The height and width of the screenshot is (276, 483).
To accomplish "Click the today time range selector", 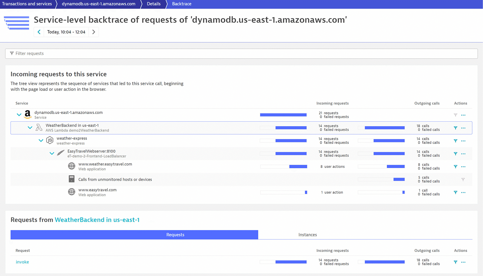I will [x=66, y=32].
